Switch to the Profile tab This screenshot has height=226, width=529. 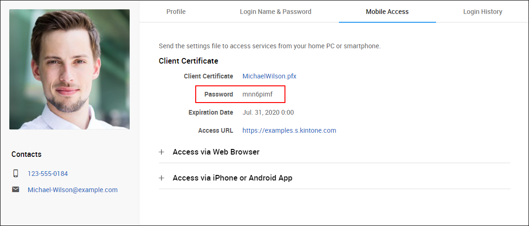coord(176,12)
